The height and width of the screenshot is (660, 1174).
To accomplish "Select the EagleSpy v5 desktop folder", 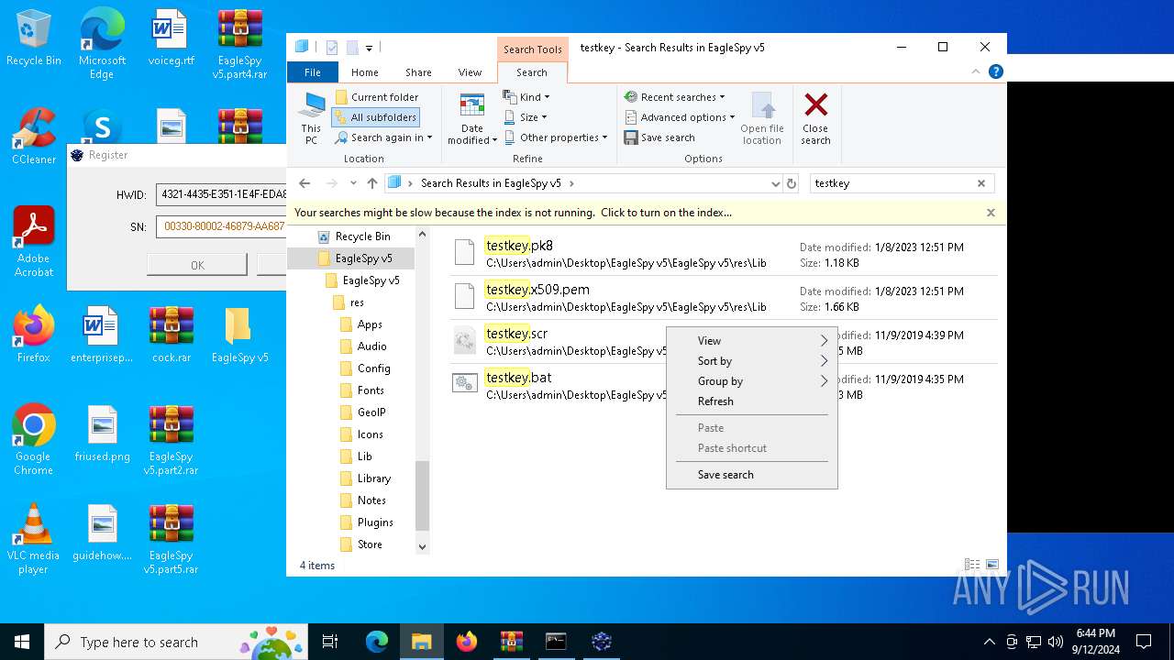I will [x=239, y=335].
